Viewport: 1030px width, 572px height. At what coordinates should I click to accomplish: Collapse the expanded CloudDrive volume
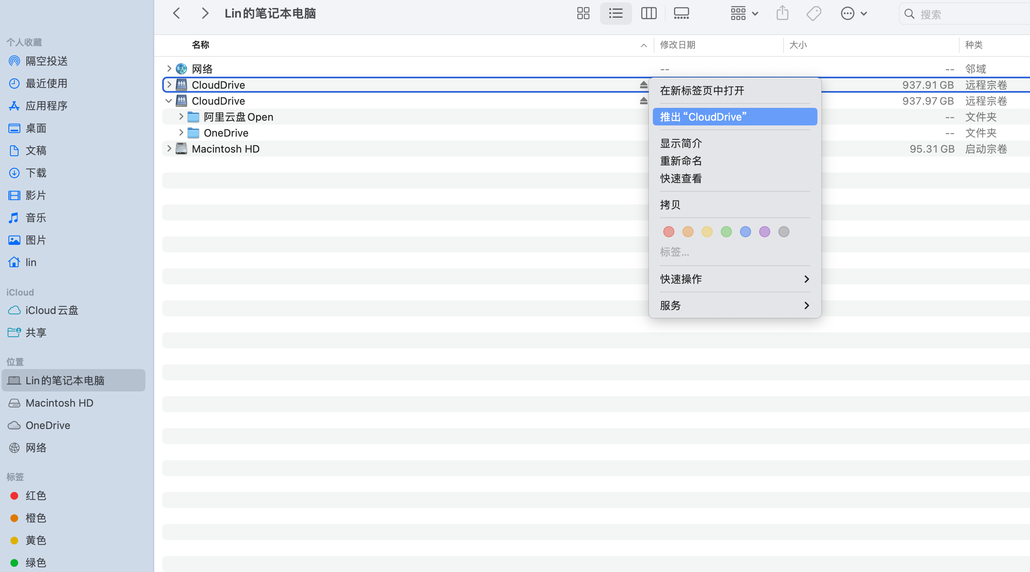click(169, 101)
